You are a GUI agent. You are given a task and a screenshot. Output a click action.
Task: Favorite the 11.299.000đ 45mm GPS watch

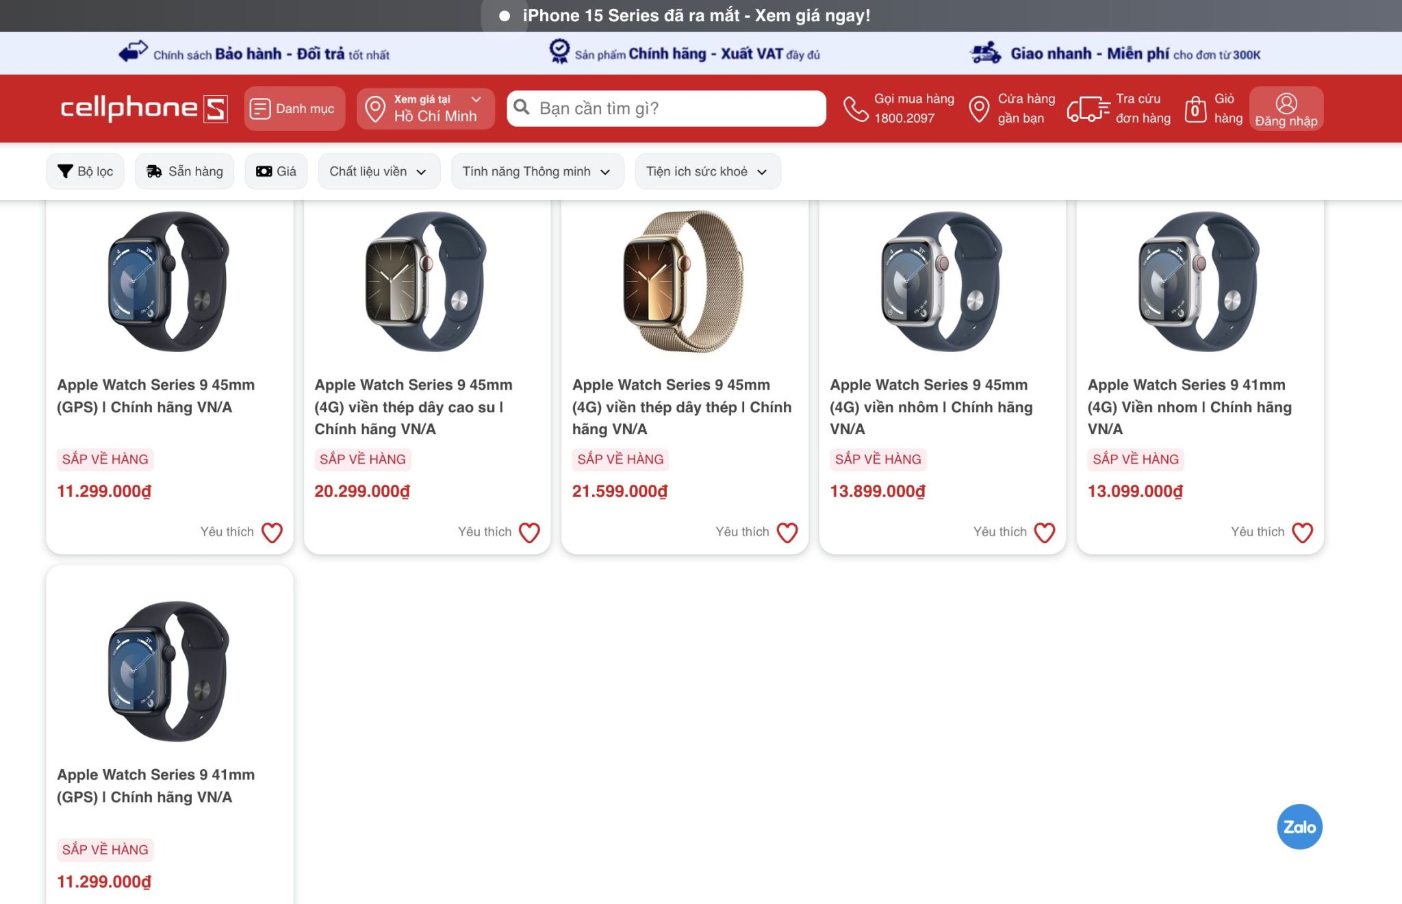[272, 532]
